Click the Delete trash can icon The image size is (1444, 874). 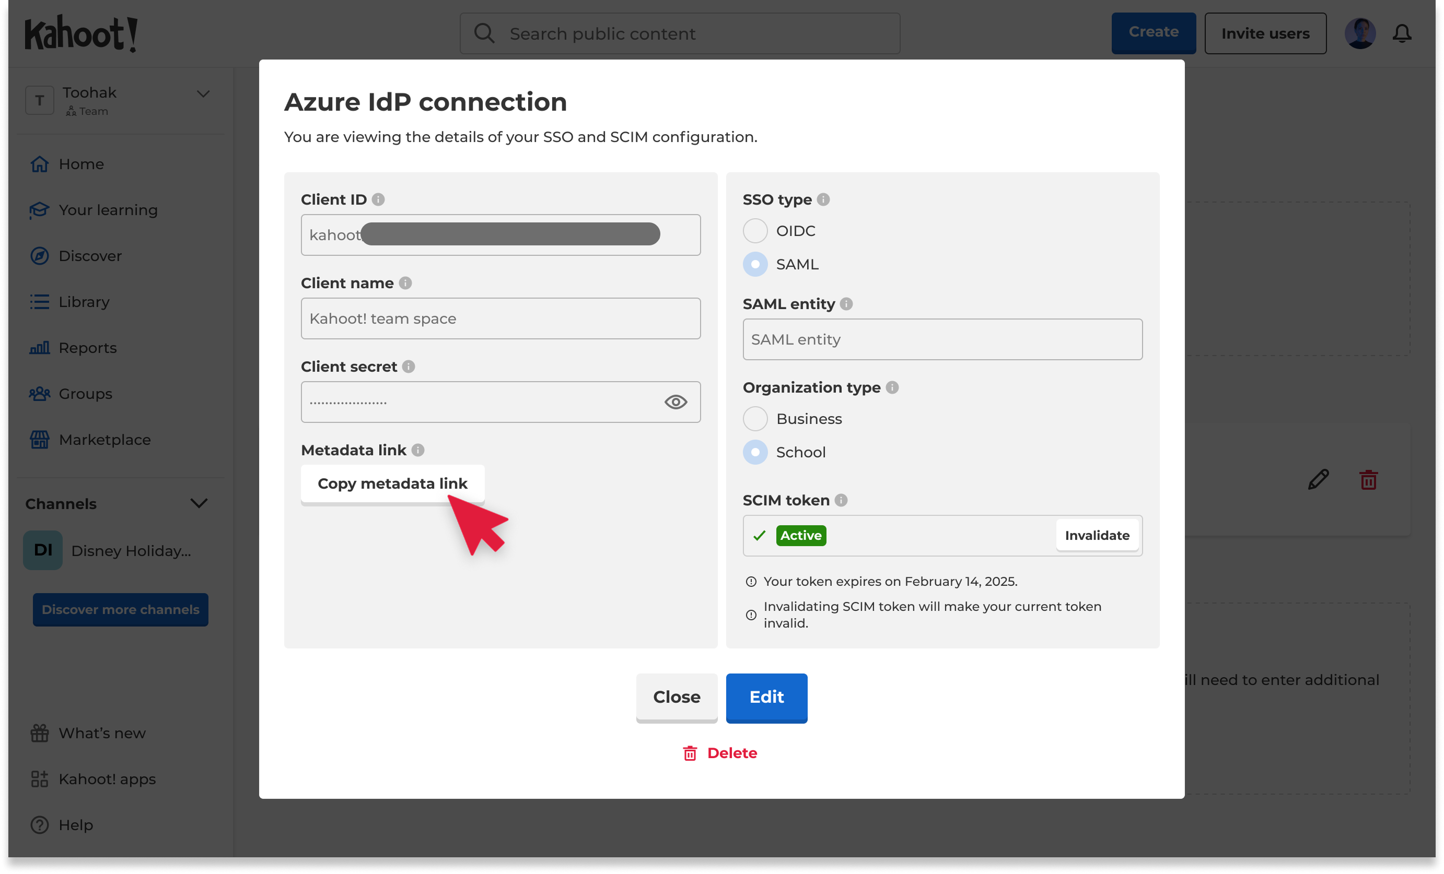690,753
